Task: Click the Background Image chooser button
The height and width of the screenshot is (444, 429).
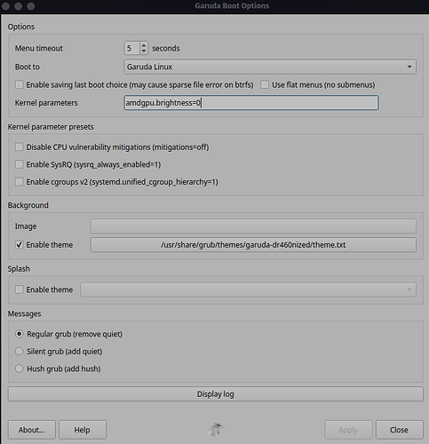Action: click(x=253, y=226)
